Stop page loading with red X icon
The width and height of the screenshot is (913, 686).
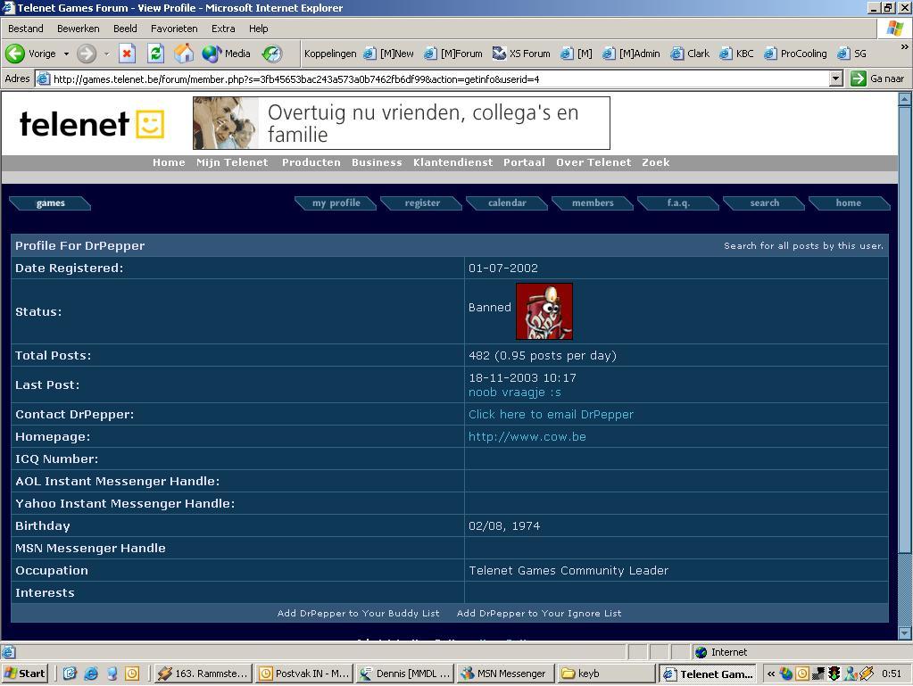point(127,54)
